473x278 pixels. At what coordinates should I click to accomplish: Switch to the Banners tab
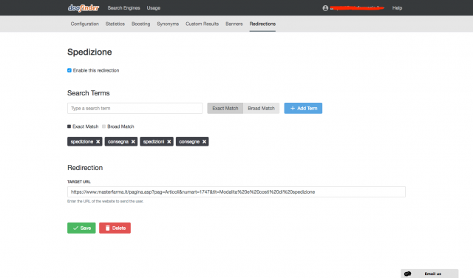click(234, 24)
